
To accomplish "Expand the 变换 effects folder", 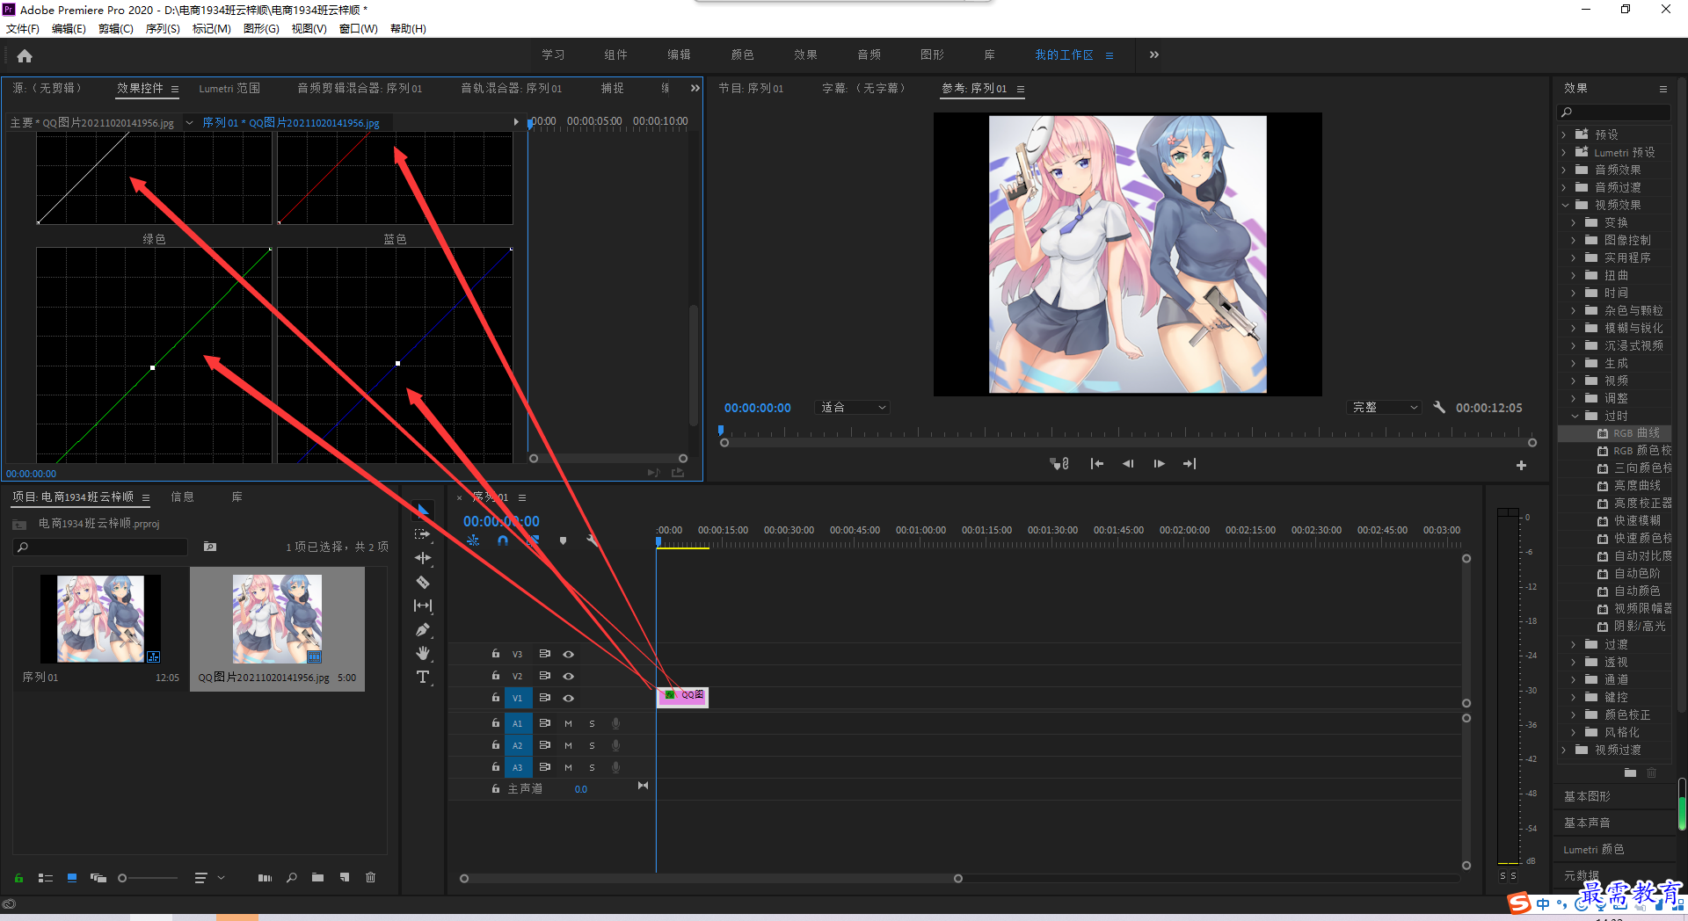I will 1574,222.
